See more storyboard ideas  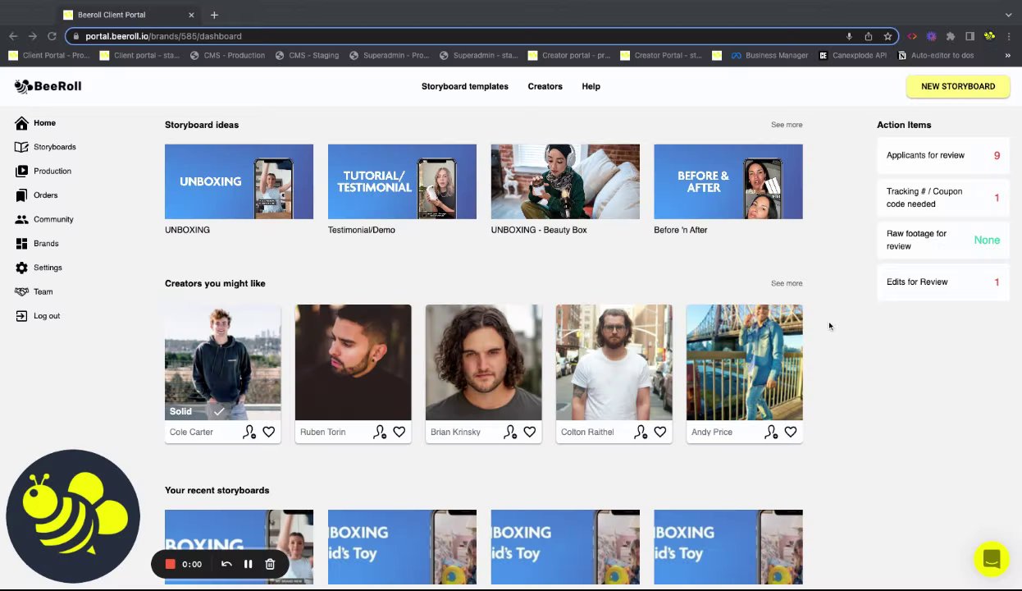787,125
